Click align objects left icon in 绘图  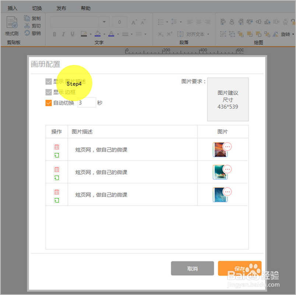point(223,22)
